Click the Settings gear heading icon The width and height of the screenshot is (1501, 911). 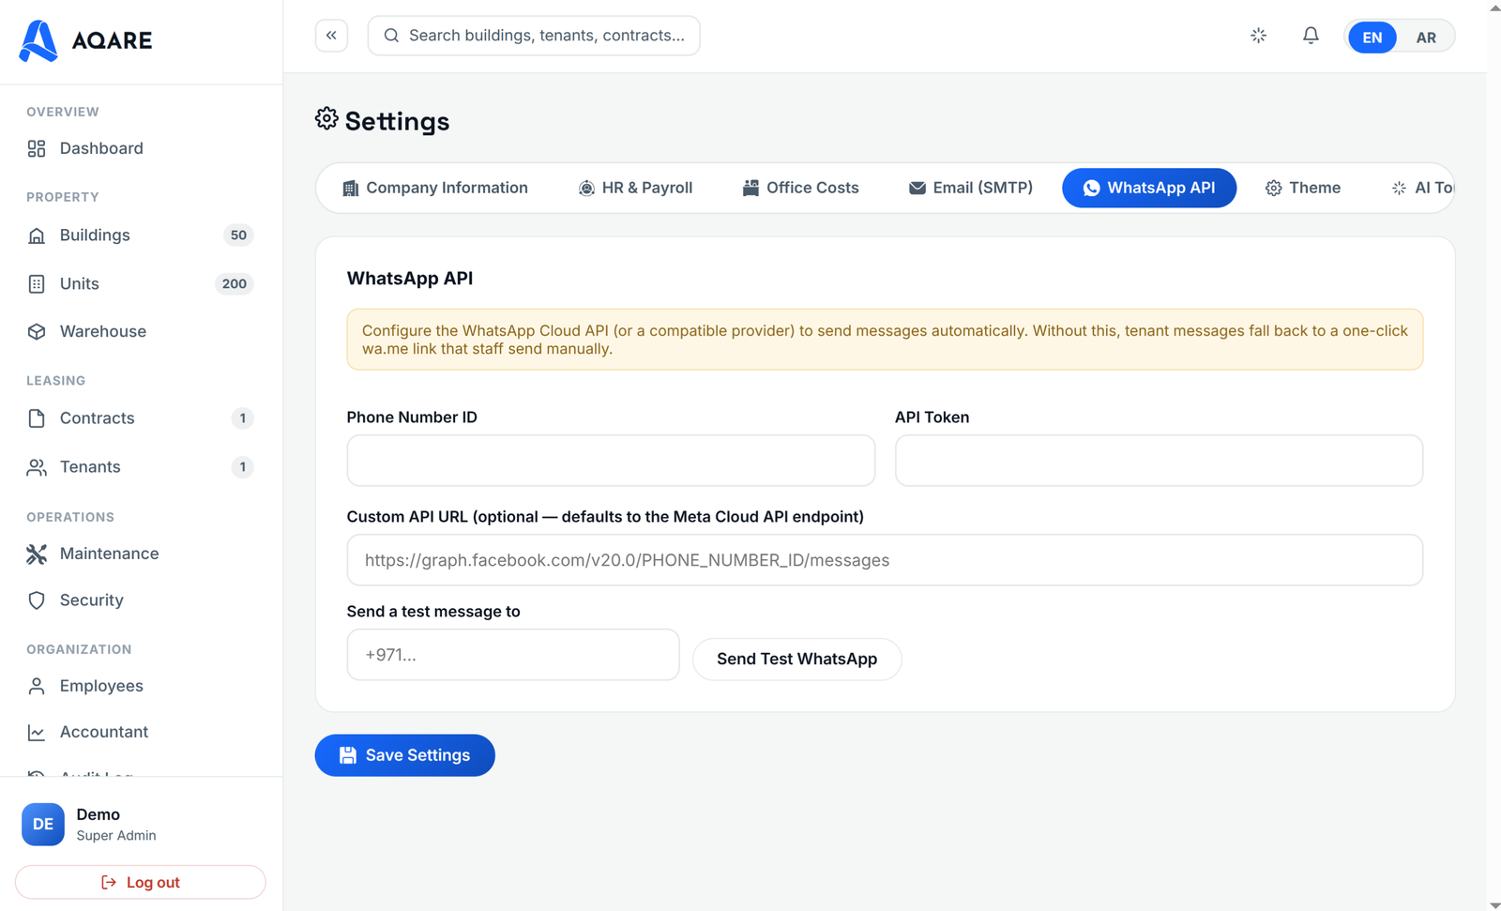[x=326, y=119]
